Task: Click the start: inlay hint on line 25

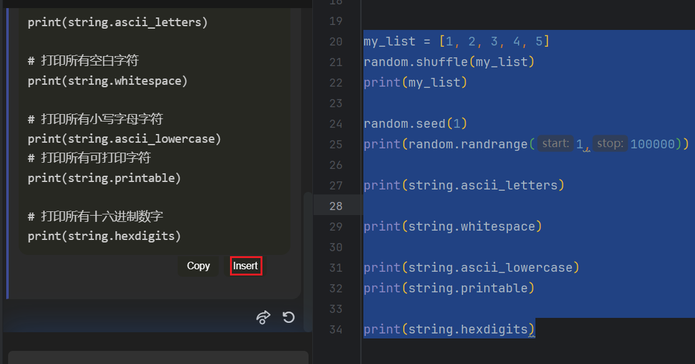Action: pos(554,143)
